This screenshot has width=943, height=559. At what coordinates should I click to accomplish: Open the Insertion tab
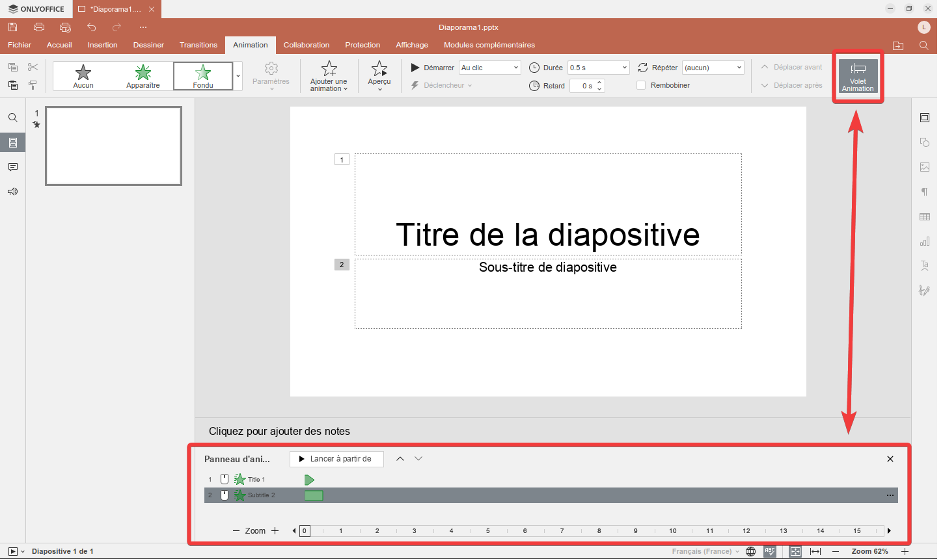click(103, 45)
